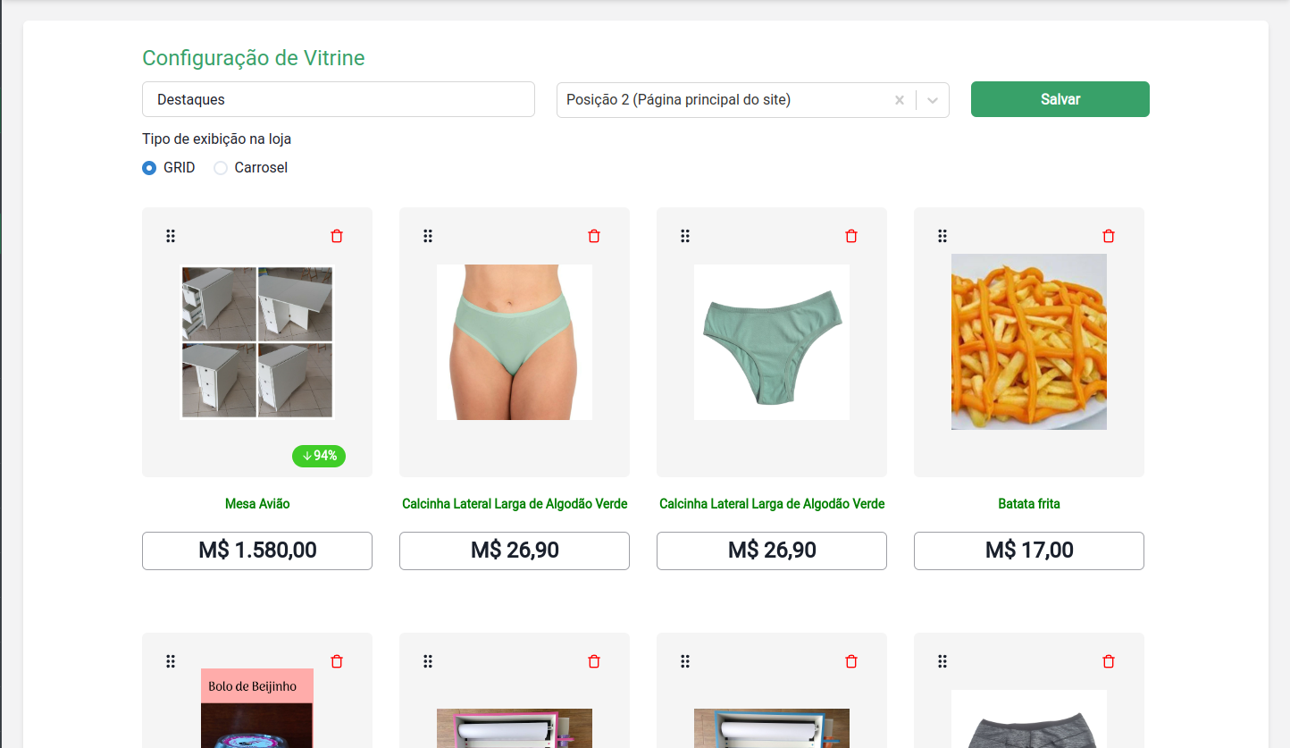
Task: Delete the Bolo de Beijinho product
Action: [337, 660]
